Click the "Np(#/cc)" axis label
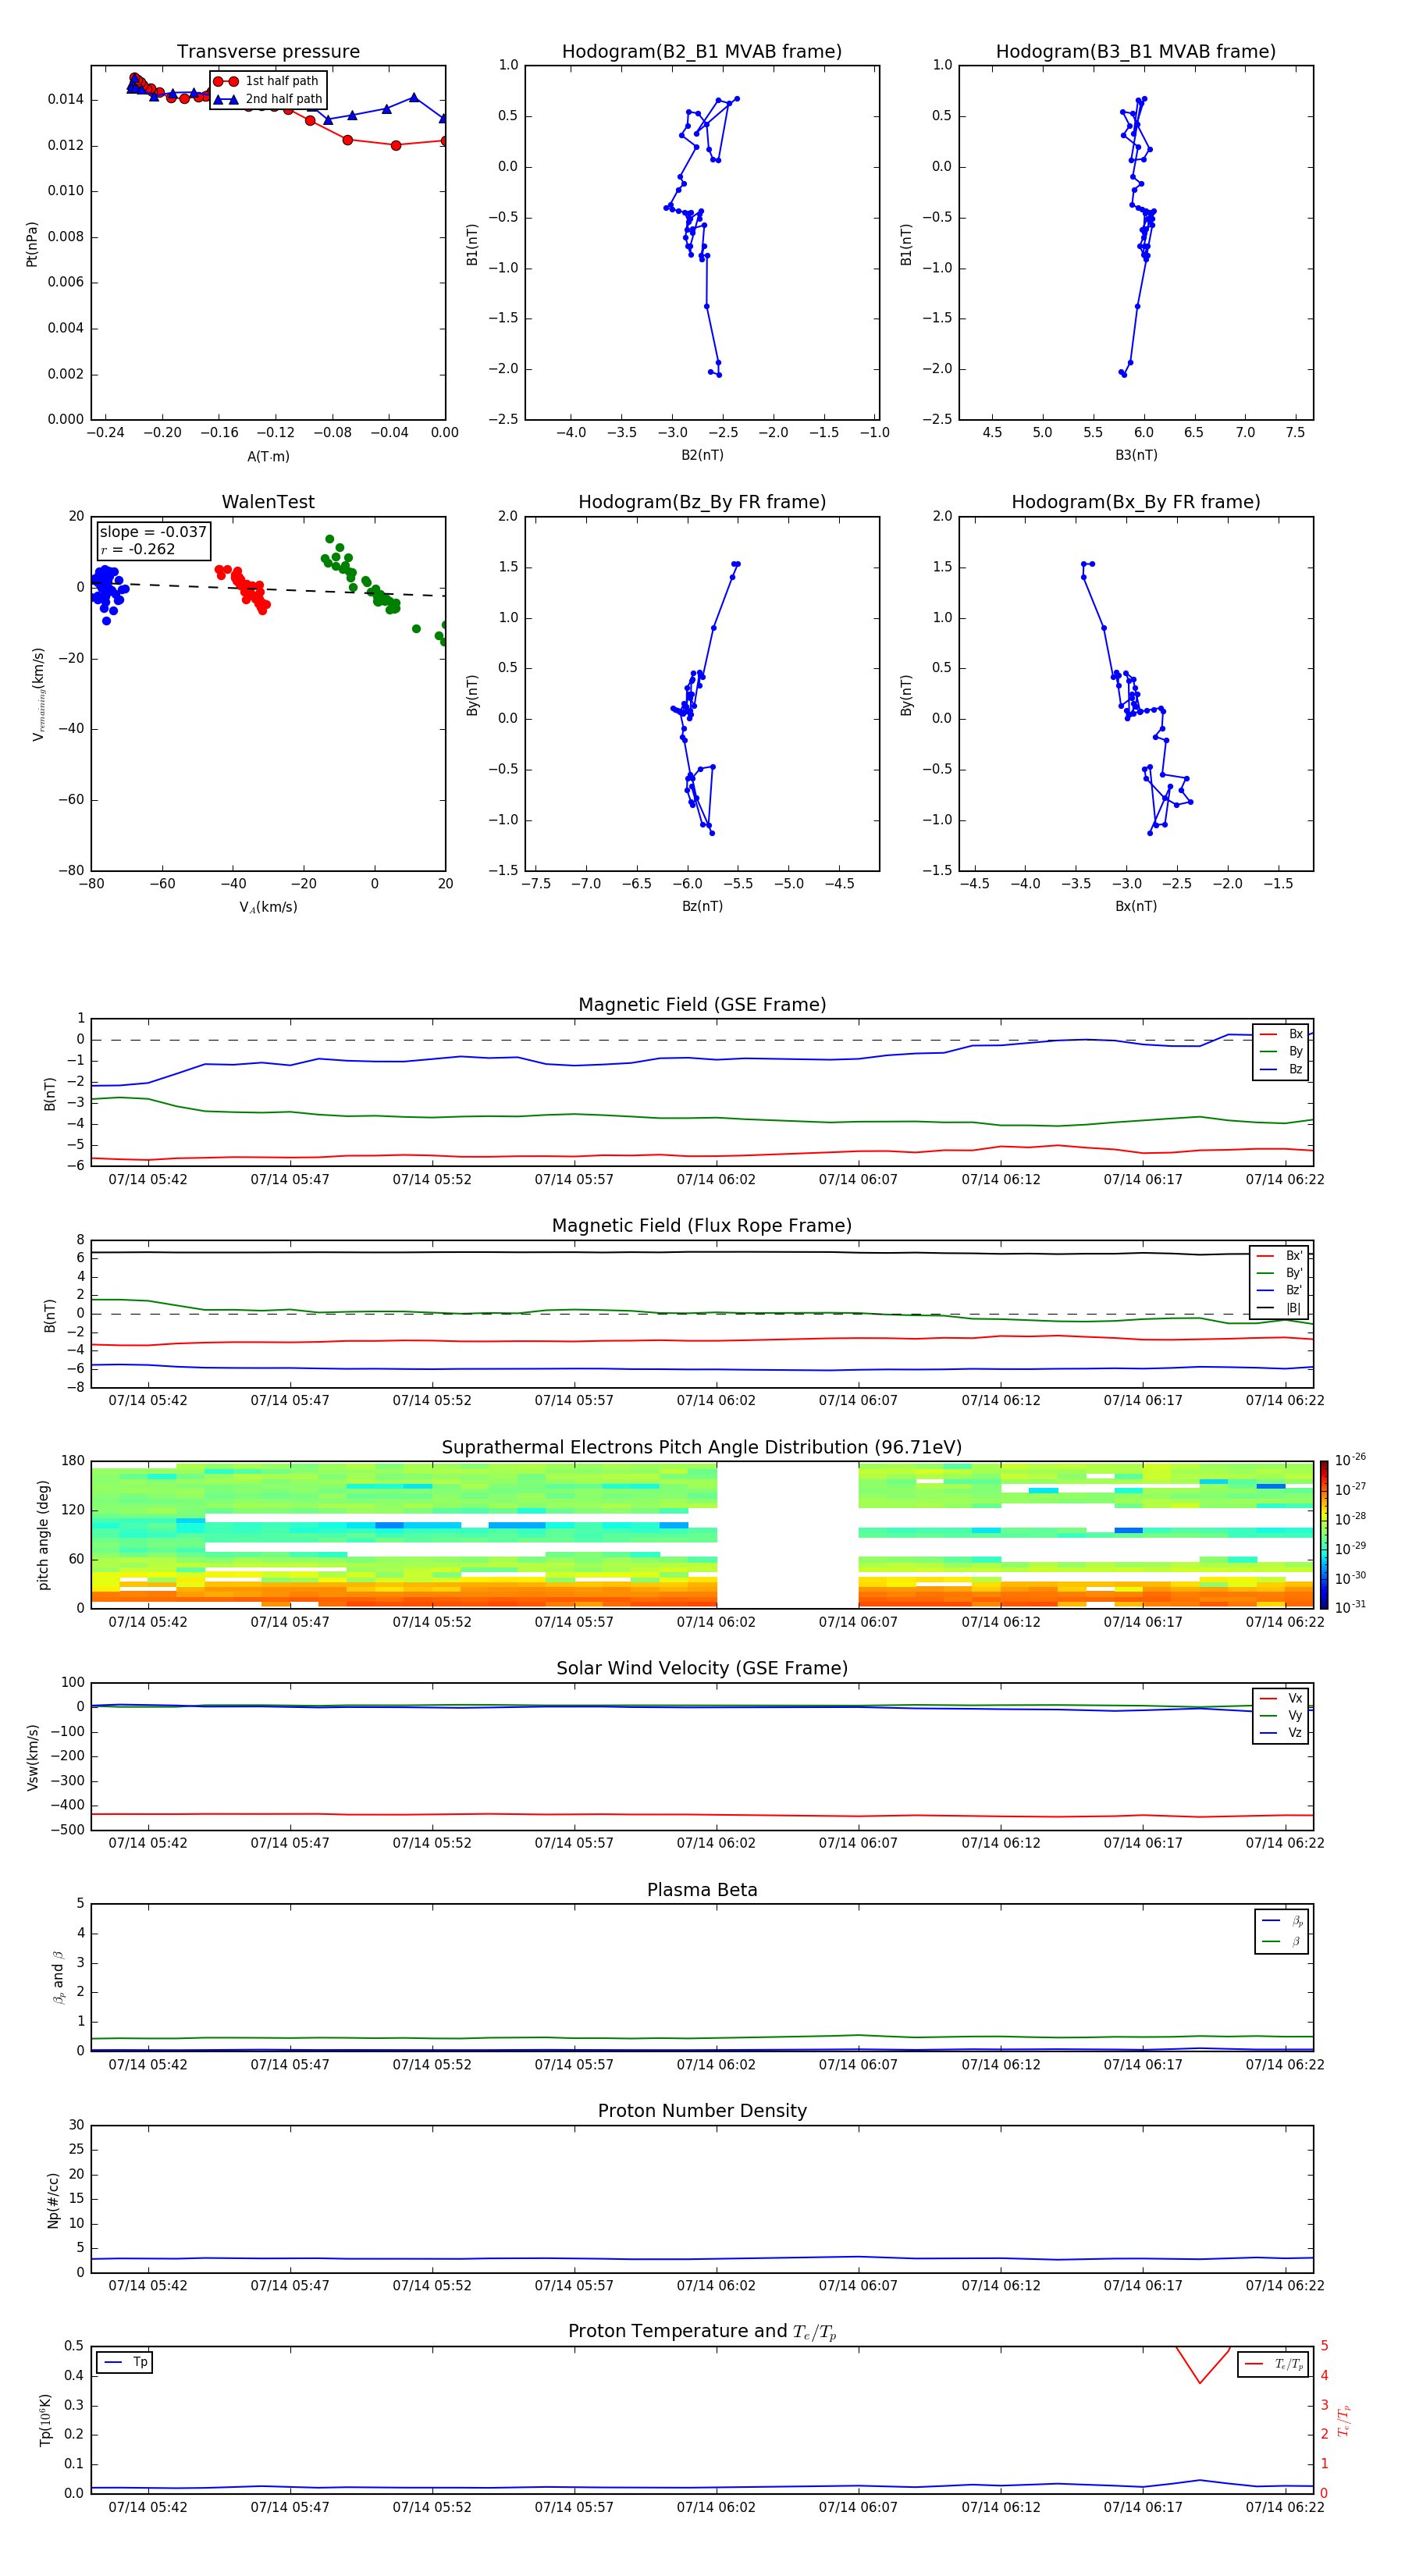 53,2200
